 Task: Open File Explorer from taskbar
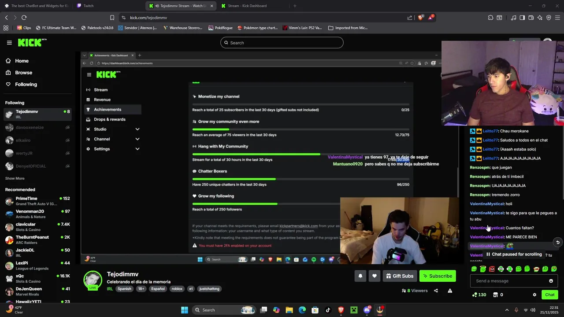click(x=289, y=310)
